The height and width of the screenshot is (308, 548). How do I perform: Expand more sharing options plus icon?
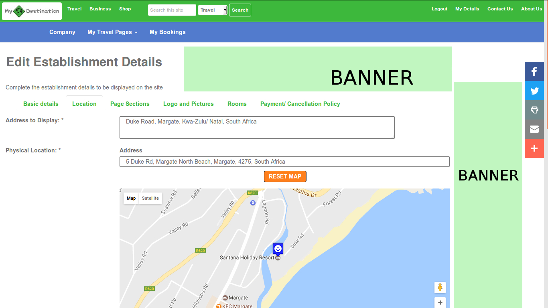click(x=534, y=148)
